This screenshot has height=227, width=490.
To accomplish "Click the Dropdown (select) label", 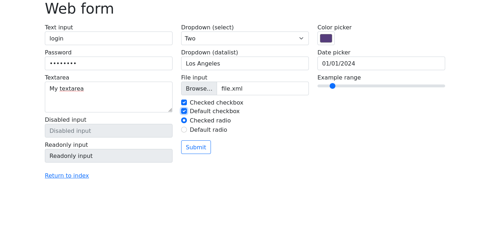I will click(207, 27).
